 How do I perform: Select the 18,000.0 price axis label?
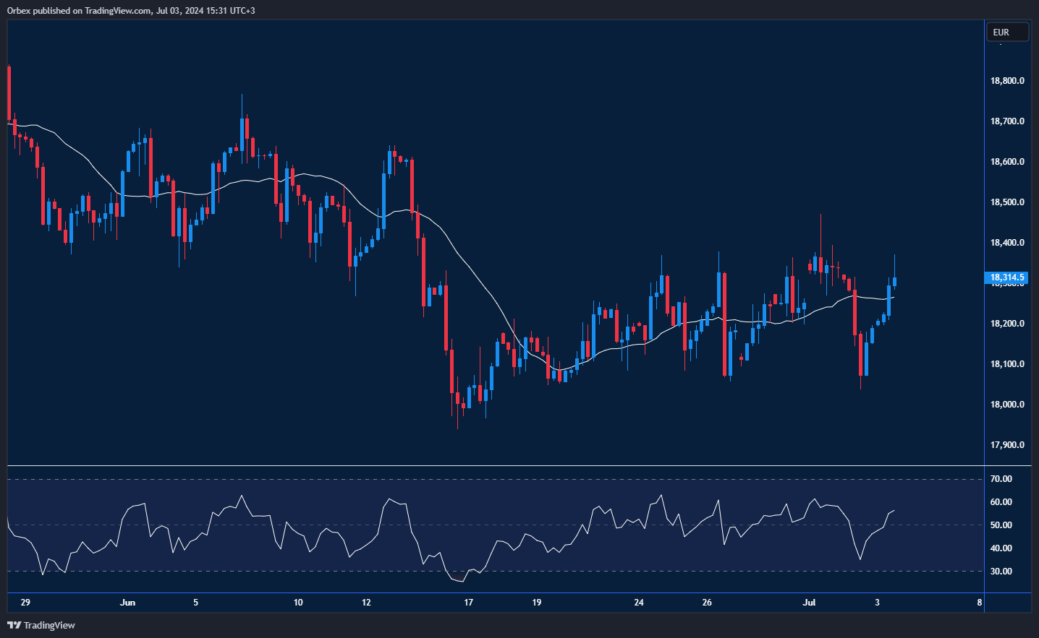coord(1007,405)
